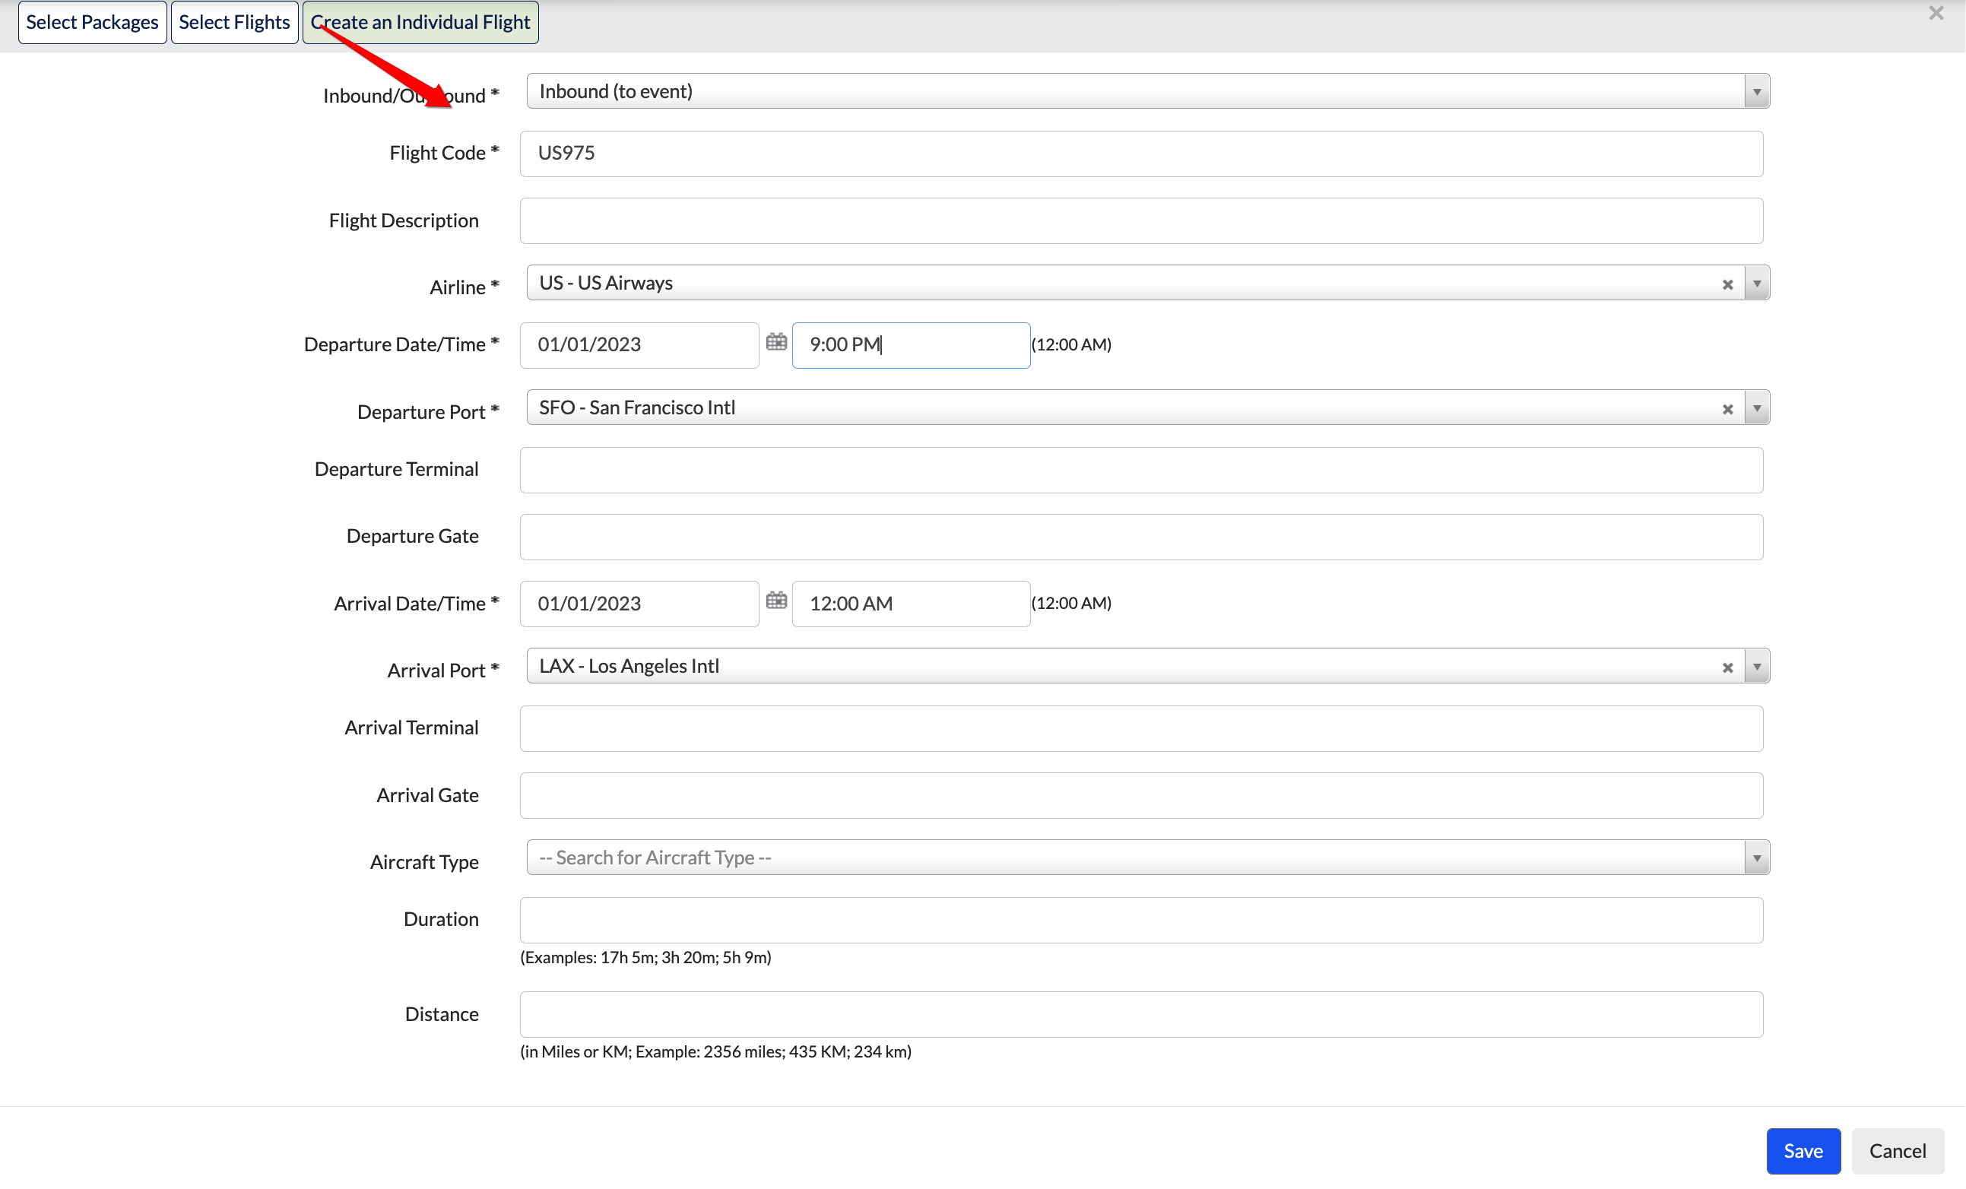This screenshot has width=1966, height=1189.
Task: Clear the SFO departure port selection
Action: coord(1727,409)
